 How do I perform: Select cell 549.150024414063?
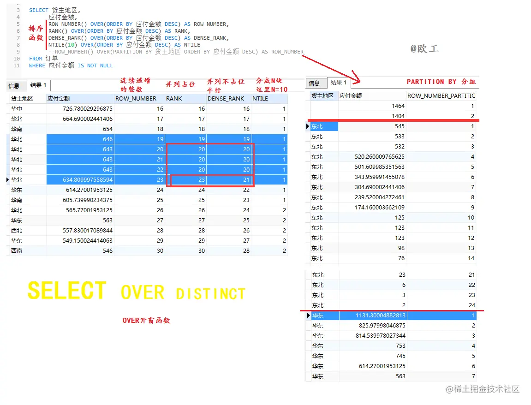point(80,241)
